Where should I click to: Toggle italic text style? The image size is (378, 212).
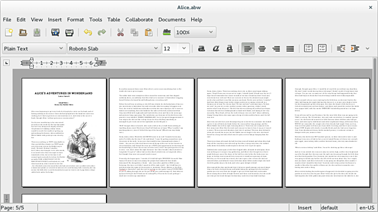(x=216, y=49)
